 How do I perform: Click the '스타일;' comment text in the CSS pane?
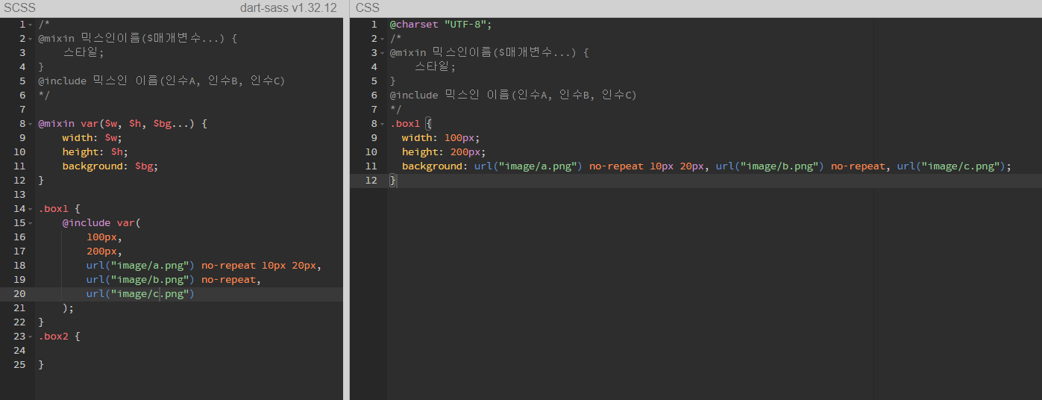tap(435, 67)
